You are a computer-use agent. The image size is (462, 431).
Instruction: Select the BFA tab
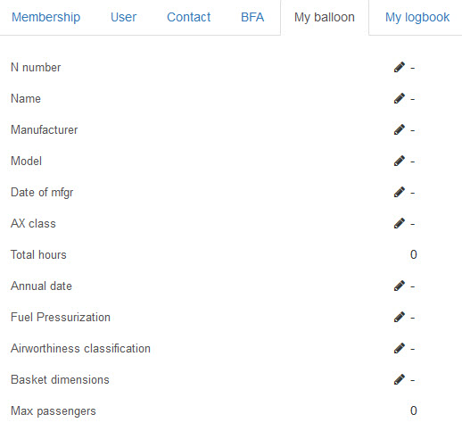pyautogui.click(x=252, y=17)
